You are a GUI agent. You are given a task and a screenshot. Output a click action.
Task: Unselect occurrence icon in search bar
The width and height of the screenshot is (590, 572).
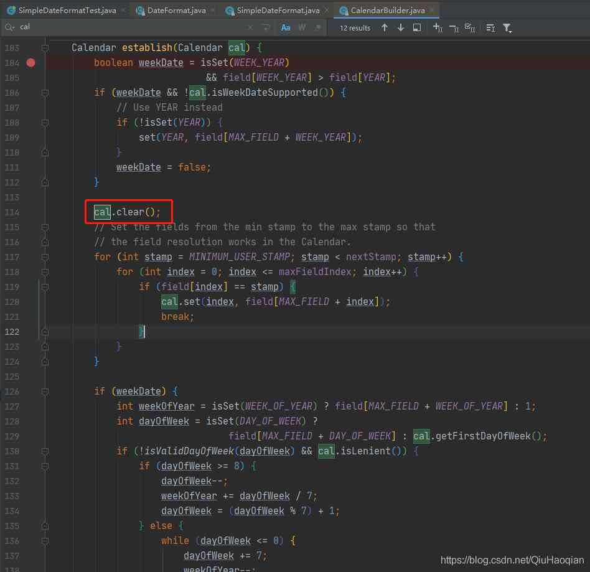coord(454,28)
